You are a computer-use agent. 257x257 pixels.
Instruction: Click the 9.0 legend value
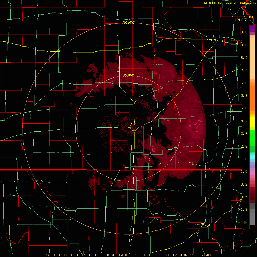(x=244, y=45)
